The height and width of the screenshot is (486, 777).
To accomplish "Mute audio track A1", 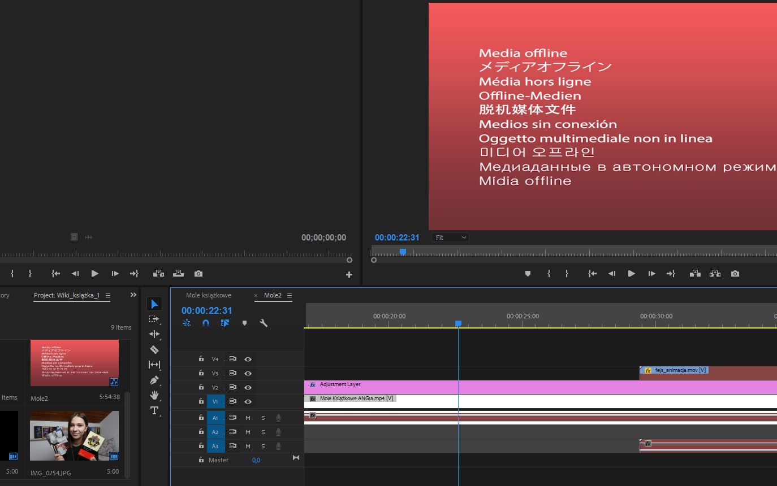I will click(x=248, y=418).
